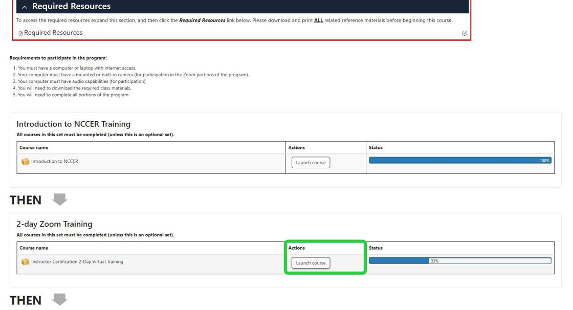This screenshot has width=573, height=310.
Task: Click the underlined ALL text in instructions
Action: pyautogui.click(x=318, y=20)
